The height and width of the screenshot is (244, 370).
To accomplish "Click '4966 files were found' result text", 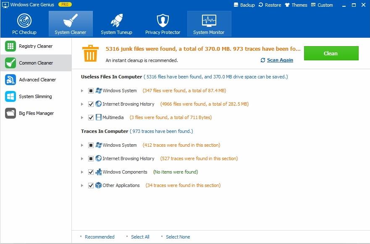I will [205, 104].
